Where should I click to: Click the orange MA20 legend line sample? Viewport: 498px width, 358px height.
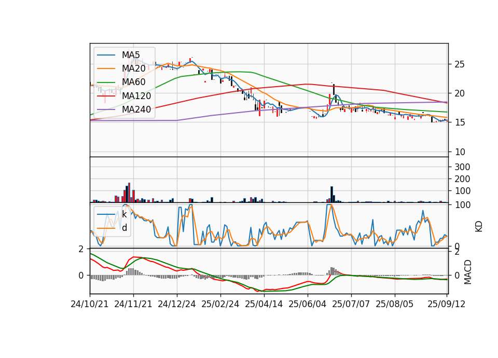pyautogui.click(x=106, y=68)
